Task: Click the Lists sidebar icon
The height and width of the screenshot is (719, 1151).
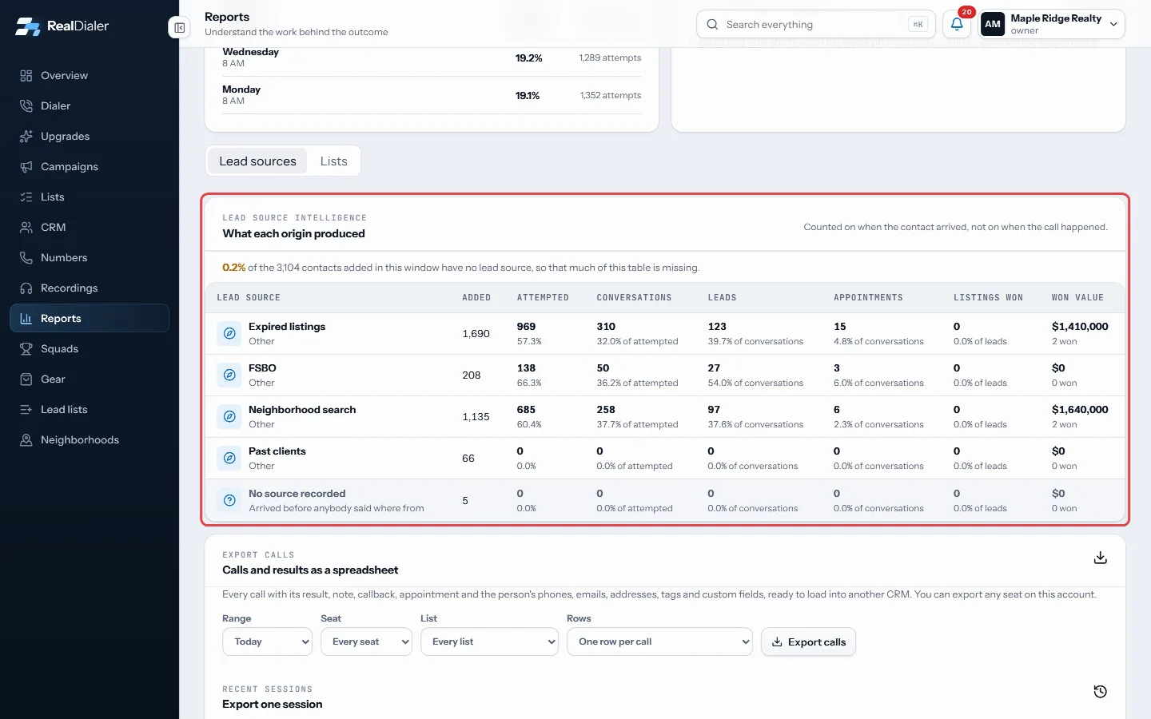Action: (26, 197)
